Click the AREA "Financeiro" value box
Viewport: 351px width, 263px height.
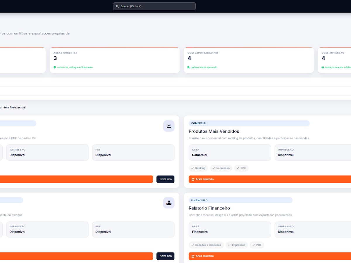click(230, 229)
